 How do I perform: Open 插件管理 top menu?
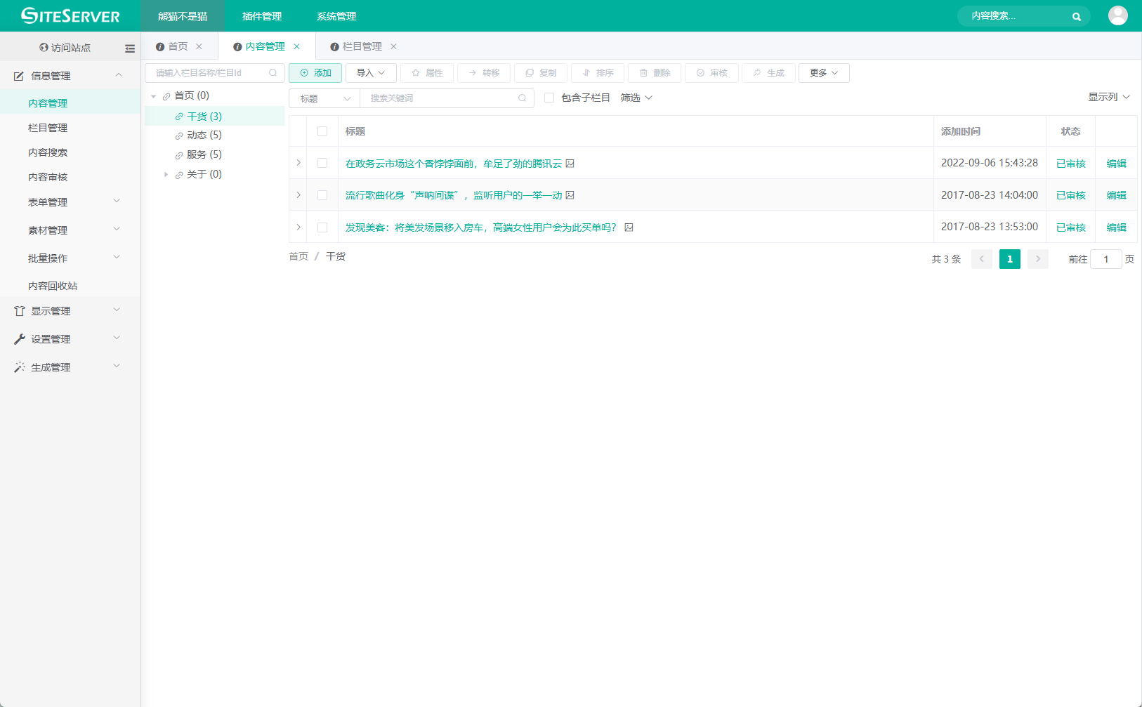point(262,16)
